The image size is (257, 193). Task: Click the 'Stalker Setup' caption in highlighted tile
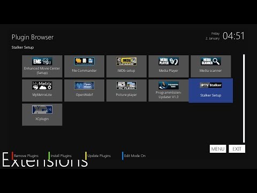[x=210, y=95]
